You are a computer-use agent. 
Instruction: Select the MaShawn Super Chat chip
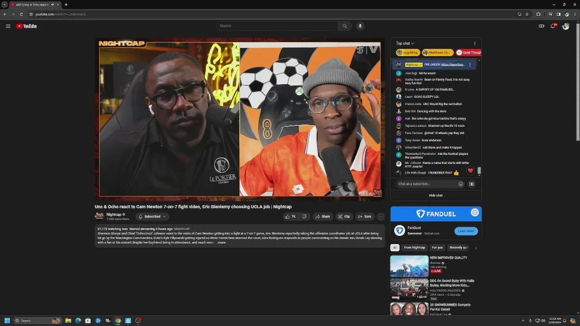pos(437,53)
